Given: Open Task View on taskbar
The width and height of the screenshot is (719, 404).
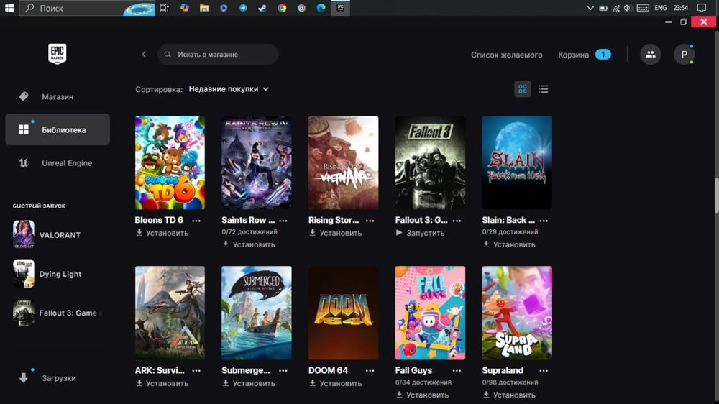Looking at the screenshot, I should (x=164, y=8).
